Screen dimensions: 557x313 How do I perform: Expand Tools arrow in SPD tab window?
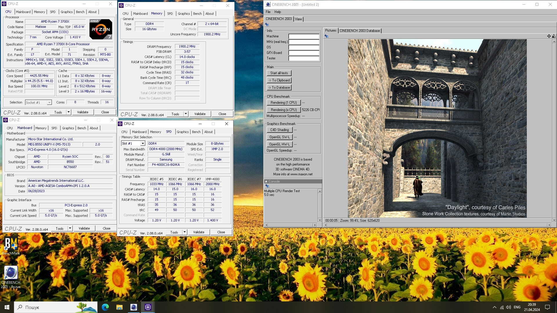click(185, 232)
